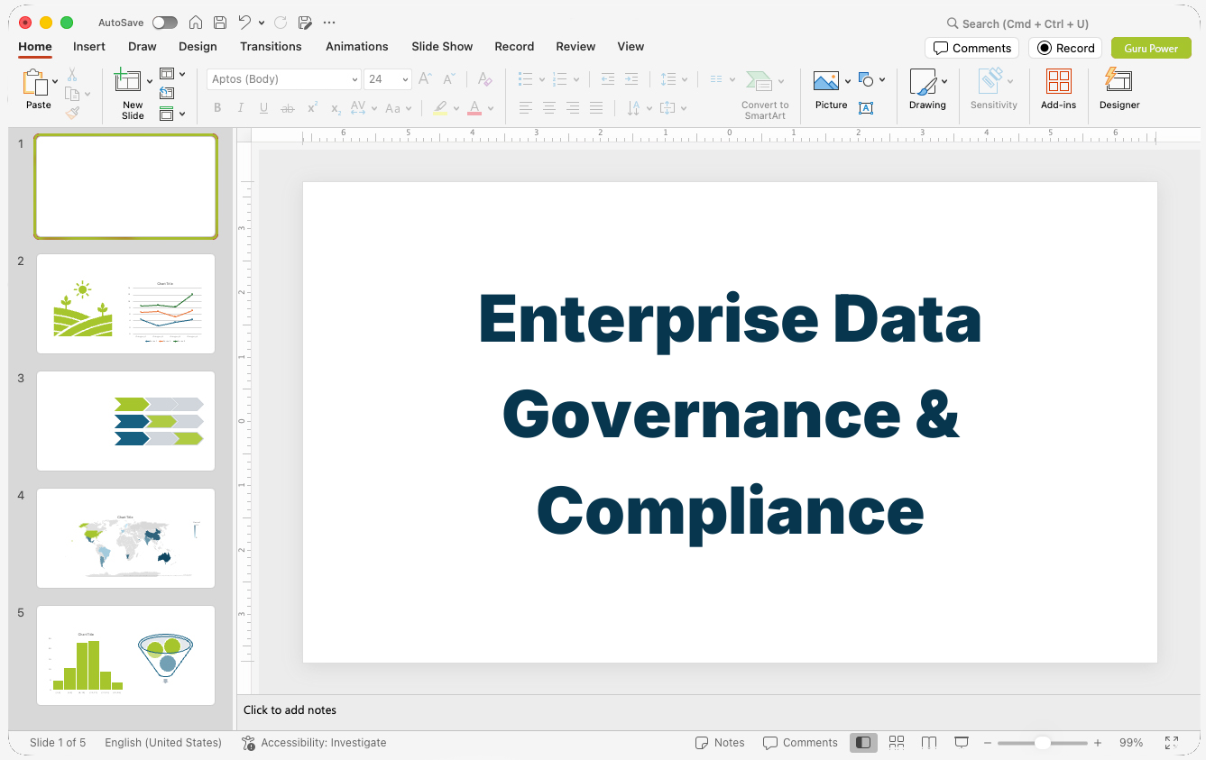Screen dimensions: 1206x760
Task: Click the Paste clipboard icon
Action: (x=34, y=82)
